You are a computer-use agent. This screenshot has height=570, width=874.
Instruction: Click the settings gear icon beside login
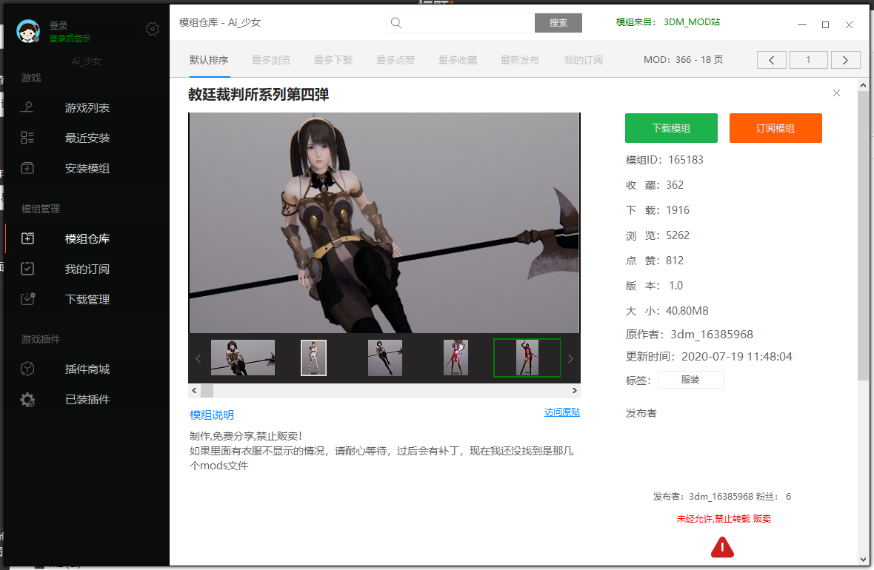pos(153,29)
